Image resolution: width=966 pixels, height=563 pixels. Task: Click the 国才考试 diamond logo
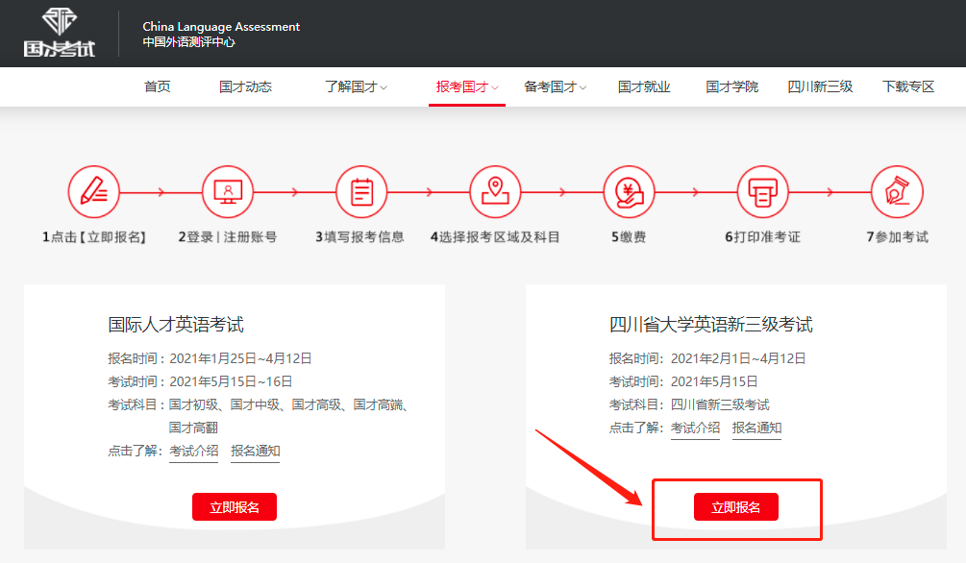click(x=60, y=33)
